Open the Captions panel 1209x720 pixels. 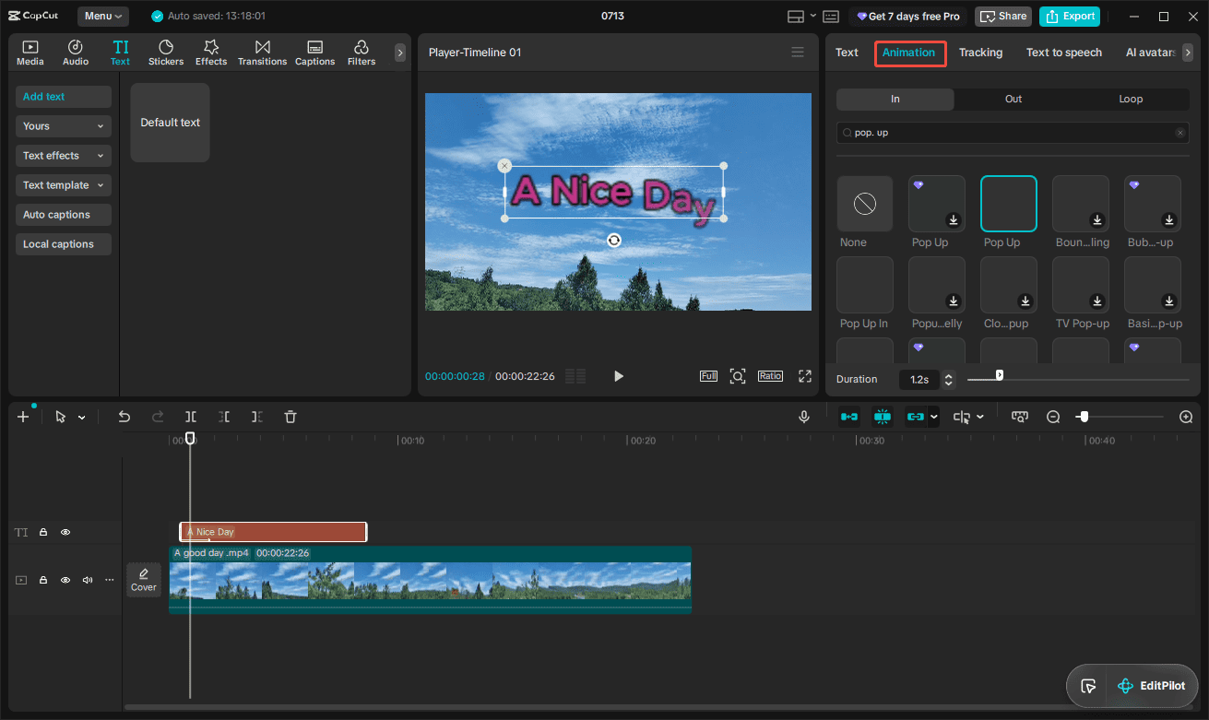click(x=315, y=53)
